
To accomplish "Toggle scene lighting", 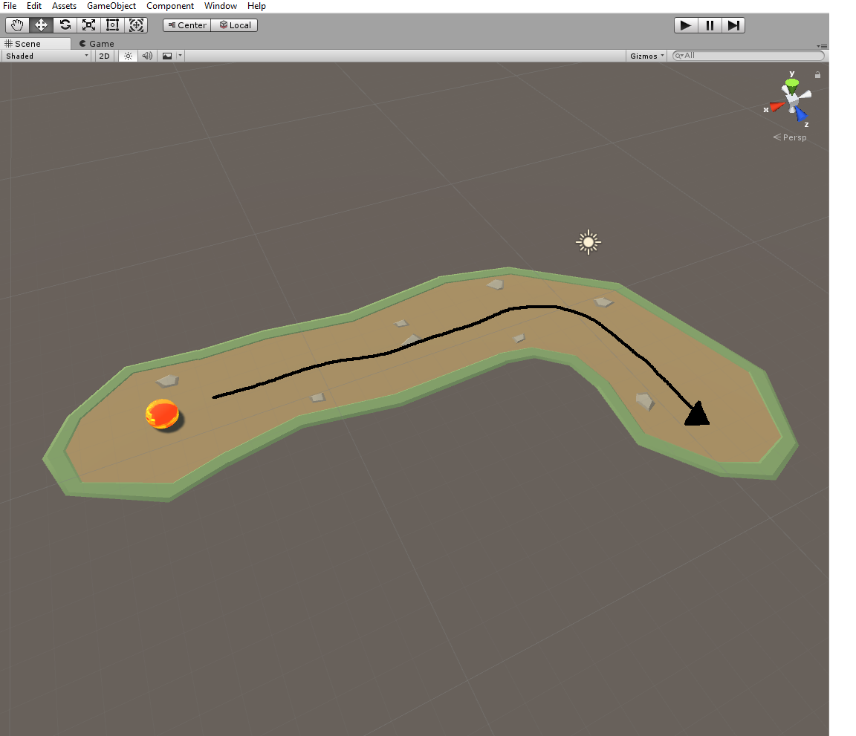I will coord(128,56).
